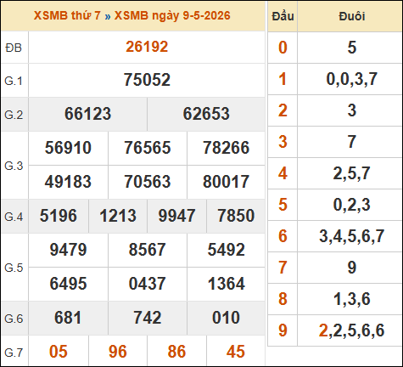
Task: Select G.7 number 45
Action: click(236, 352)
